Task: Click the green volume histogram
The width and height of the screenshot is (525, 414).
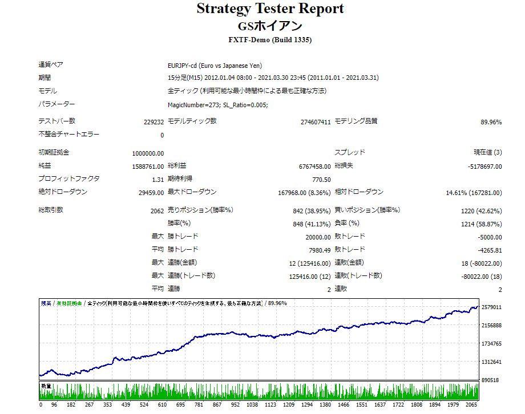Action: (259, 391)
